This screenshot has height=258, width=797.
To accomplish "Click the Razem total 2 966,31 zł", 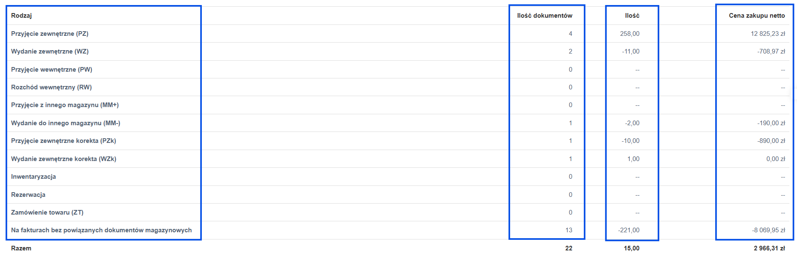I will point(769,248).
